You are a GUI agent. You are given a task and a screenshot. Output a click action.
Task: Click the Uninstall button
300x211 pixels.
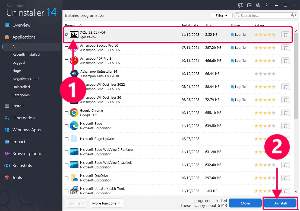point(280,203)
